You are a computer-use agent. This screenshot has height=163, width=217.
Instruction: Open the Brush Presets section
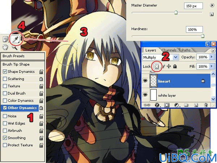[x=22, y=56]
